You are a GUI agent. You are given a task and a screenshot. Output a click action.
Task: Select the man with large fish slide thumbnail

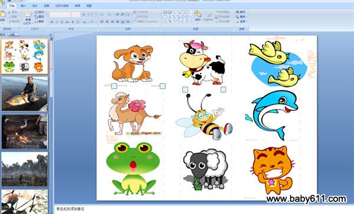(25, 94)
